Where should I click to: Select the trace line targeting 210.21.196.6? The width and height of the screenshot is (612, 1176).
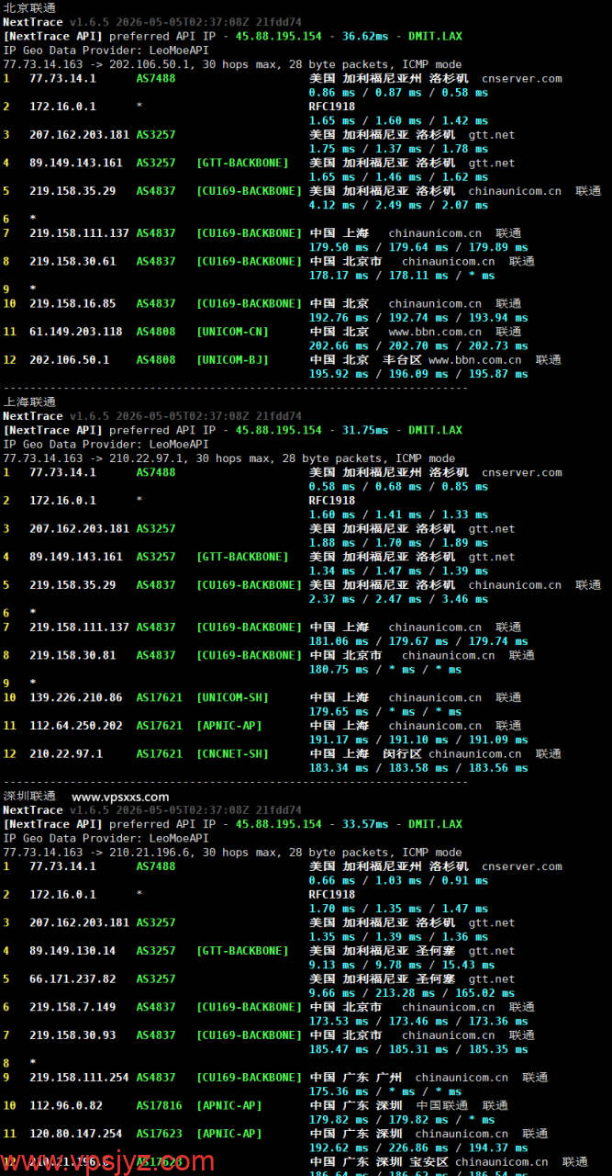coord(233,853)
